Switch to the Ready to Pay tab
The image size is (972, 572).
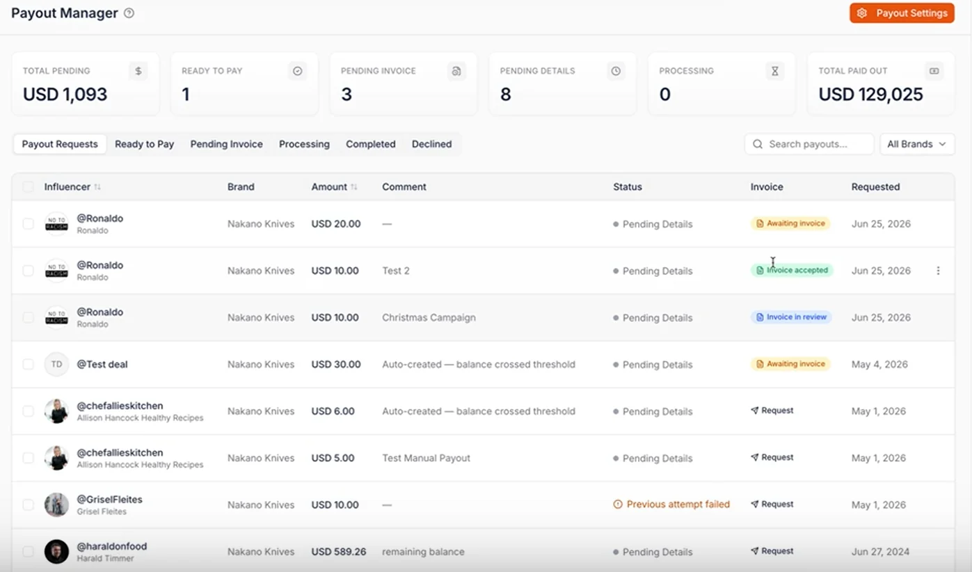pos(144,144)
